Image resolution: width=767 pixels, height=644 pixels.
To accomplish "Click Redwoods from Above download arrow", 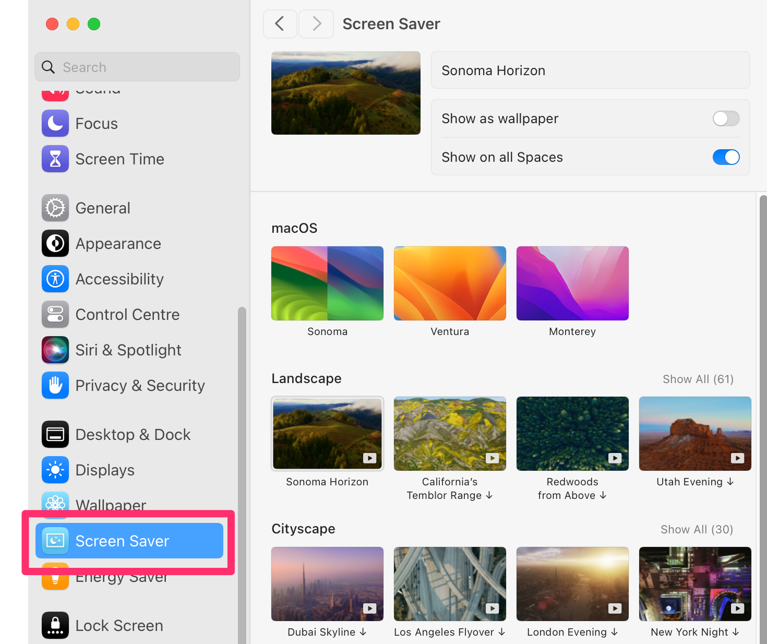I will 603,495.
